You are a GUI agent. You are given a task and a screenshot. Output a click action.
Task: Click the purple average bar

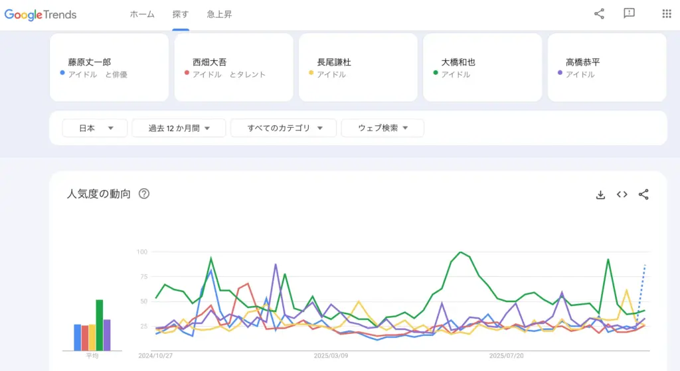pyautogui.click(x=107, y=335)
